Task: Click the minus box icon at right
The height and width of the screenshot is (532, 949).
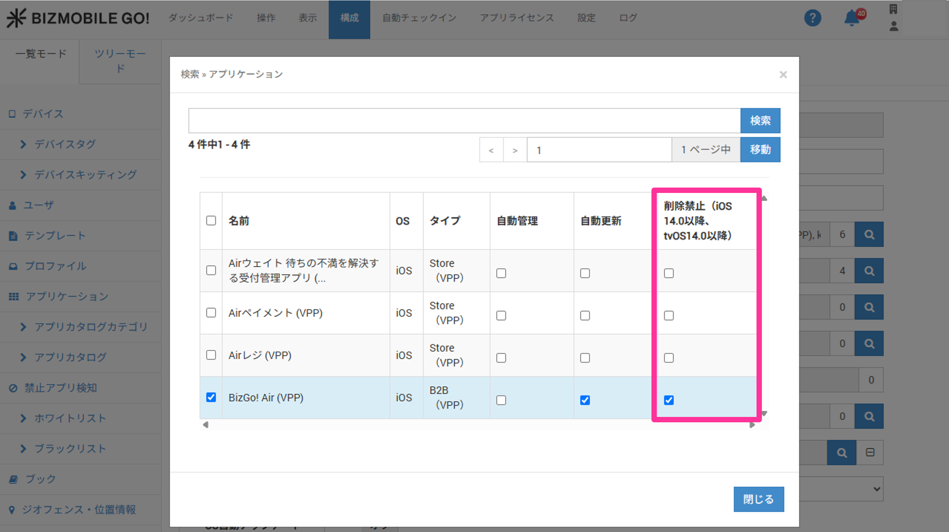Action: point(870,452)
